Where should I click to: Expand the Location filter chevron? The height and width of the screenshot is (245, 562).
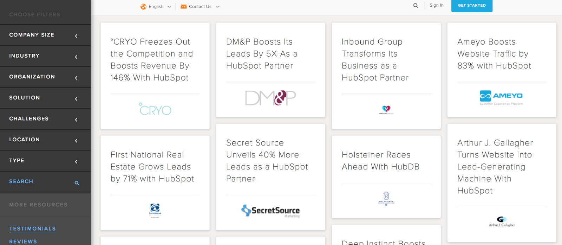coord(76,141)
